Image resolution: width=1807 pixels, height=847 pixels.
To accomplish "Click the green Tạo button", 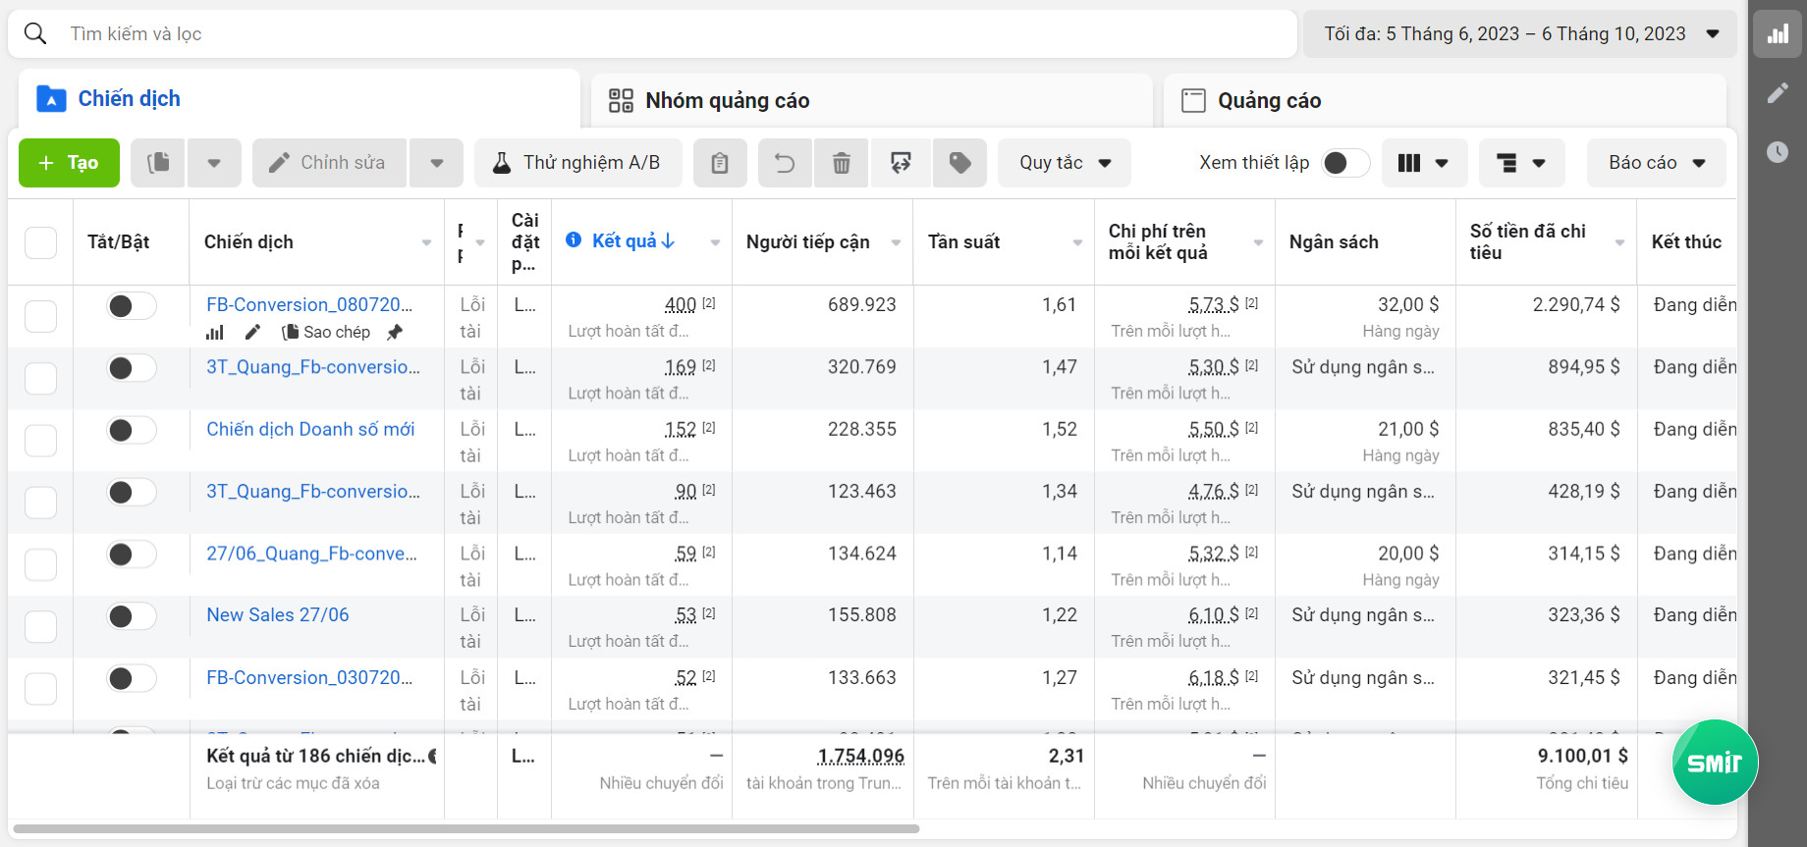I will pyautogui.click(x=69, y=163).
